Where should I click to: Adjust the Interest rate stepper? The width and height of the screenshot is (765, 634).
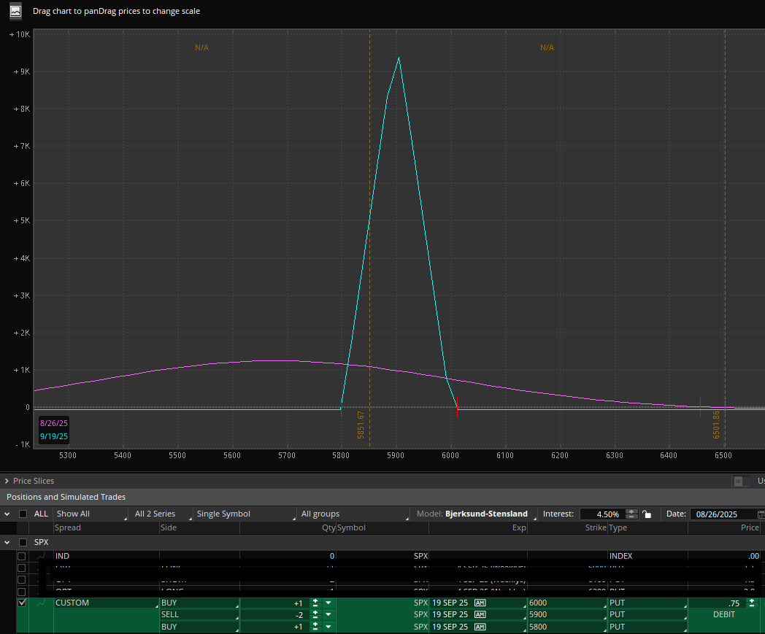632,514
